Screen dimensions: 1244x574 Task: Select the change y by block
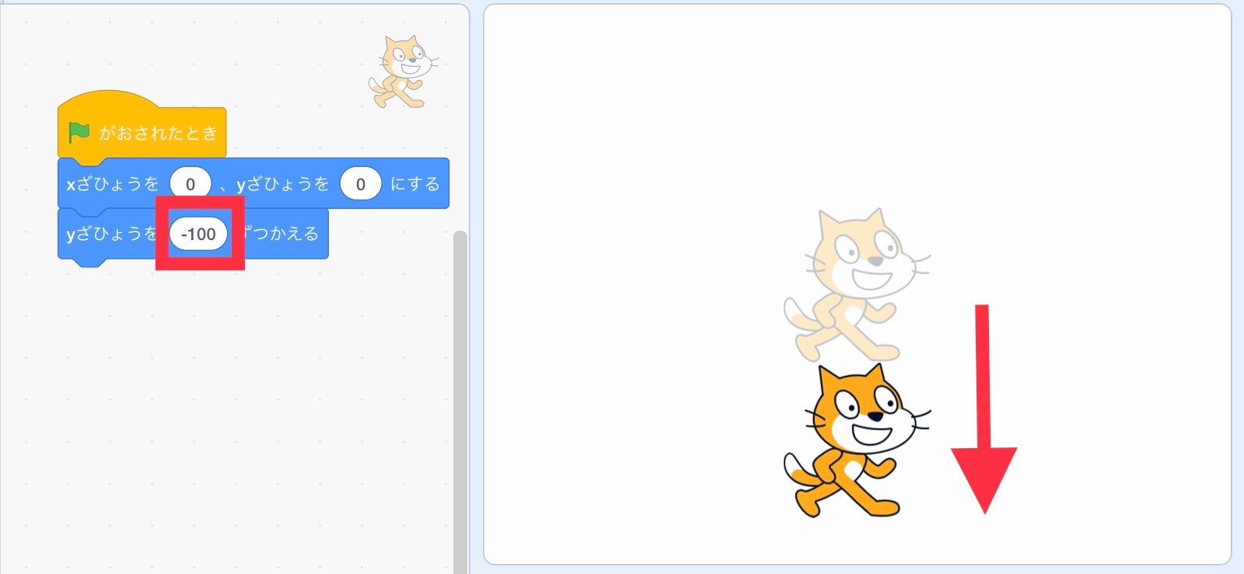tap(193, 235)
